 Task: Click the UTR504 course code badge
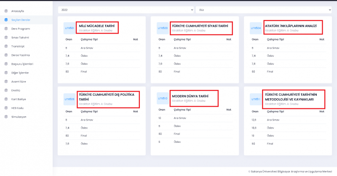tap(255, 28)
